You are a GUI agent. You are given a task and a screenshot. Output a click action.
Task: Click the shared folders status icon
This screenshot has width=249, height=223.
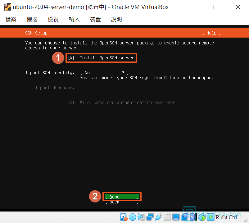(167, 217)
